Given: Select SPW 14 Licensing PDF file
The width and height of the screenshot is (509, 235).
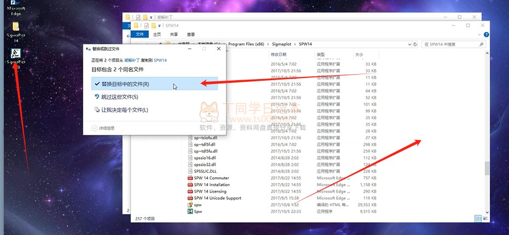Looking at the screenshot, I should (210, 191).
